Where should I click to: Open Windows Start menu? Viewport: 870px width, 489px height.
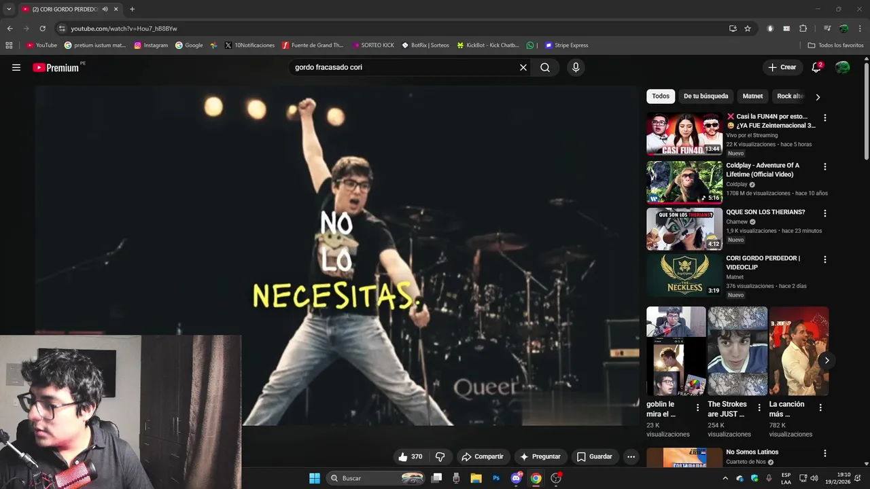point(315,478)
